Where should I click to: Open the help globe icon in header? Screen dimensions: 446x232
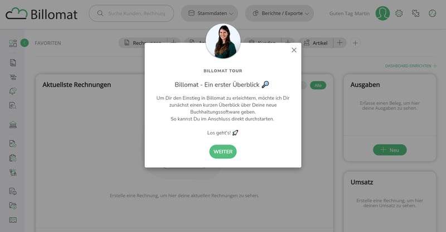pos(433,13)
